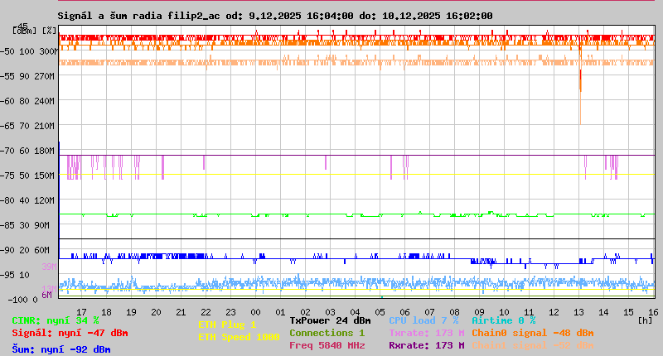The image size is (663, 356).
Task: Click the 'Airtime 0 %' legend text
Action: point(504,320)
